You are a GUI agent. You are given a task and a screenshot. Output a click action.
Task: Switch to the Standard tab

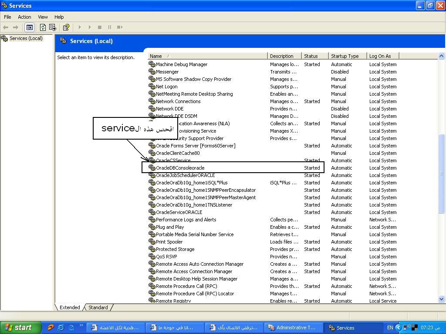pos(98,307)
